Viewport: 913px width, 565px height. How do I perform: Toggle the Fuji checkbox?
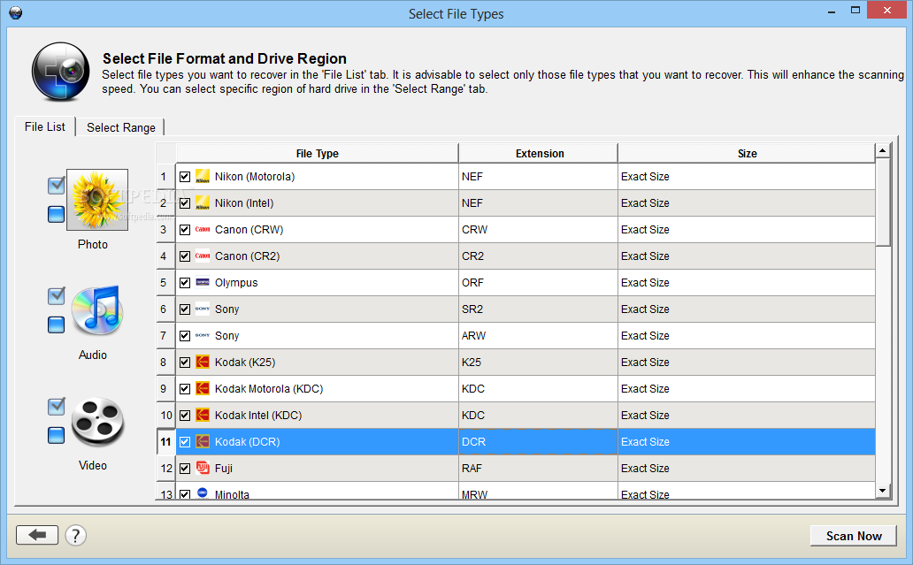pos(185,469)
